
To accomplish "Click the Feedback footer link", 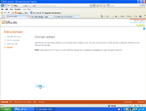I will pos(141,102).
